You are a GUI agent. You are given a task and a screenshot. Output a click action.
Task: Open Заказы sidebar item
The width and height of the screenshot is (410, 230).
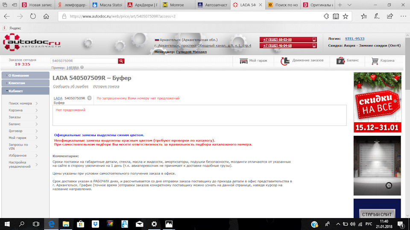click(23, 117)
